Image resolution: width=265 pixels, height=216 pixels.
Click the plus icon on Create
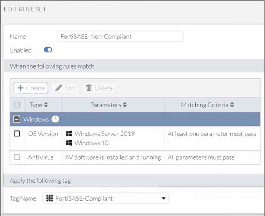pyautogui.click(x=20, y=88)
